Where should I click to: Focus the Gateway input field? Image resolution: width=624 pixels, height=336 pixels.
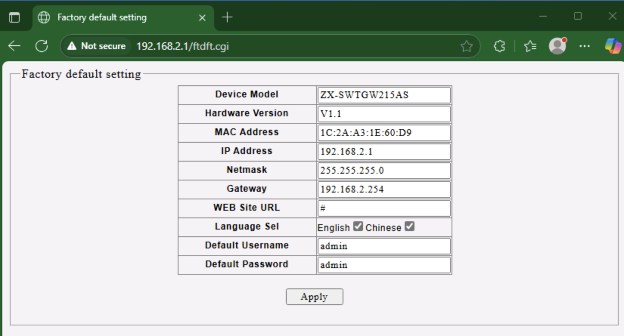pos(384,190)
